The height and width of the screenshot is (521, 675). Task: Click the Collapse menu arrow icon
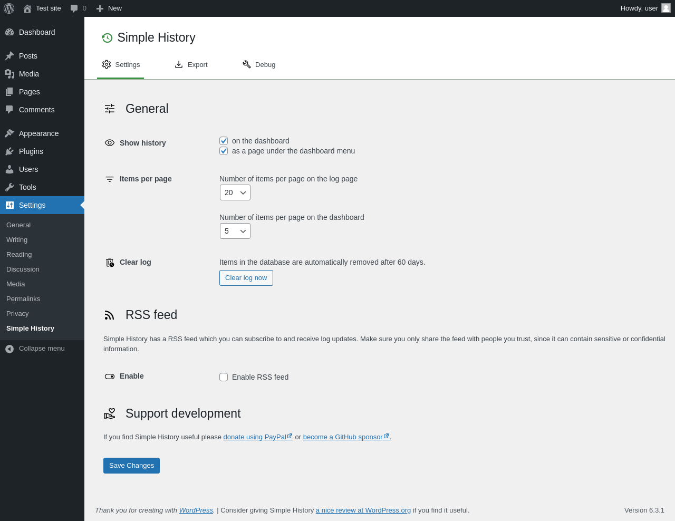click(9, 349)
